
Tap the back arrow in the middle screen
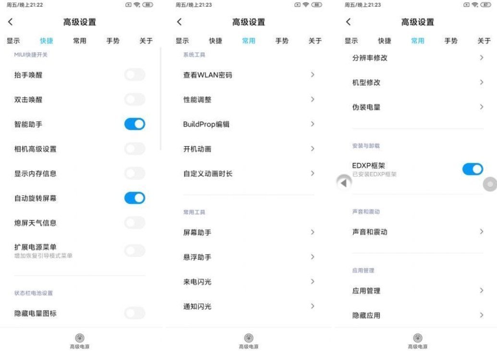click(x=180, y=22)
